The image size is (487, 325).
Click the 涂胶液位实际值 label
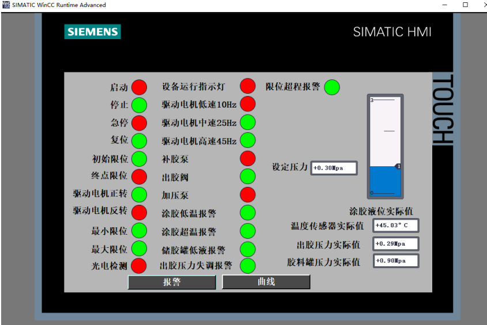pyautogui.click(x=381, y=212)
